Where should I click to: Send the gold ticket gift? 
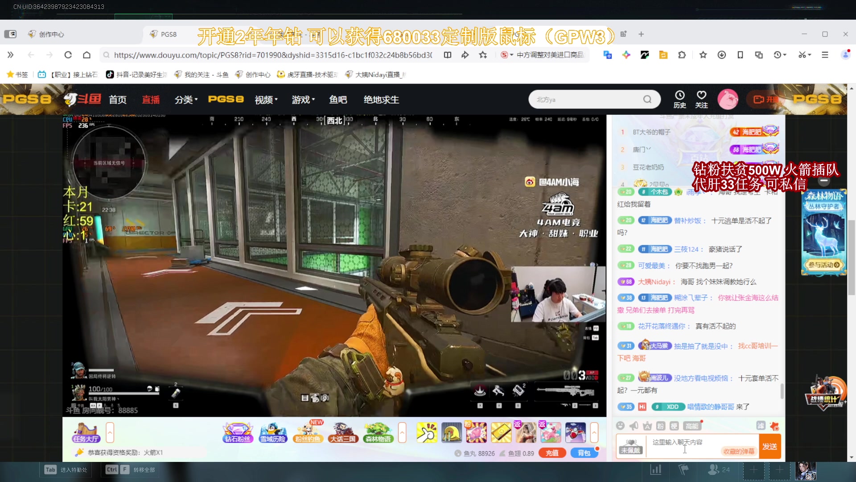pyautogui.click(x=501, y=432)
